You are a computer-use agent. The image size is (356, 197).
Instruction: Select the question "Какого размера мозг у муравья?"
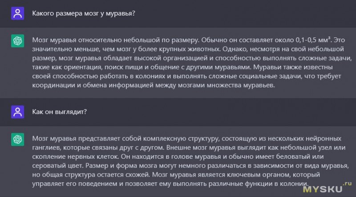84,13
